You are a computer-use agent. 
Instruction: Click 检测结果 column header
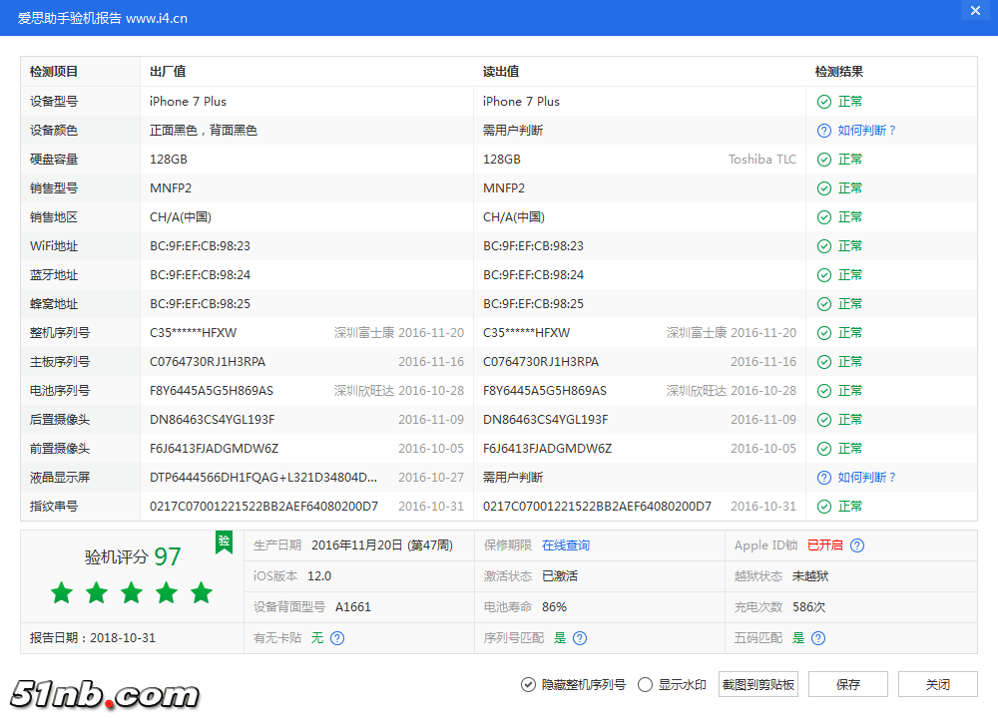tap(839, 72)
